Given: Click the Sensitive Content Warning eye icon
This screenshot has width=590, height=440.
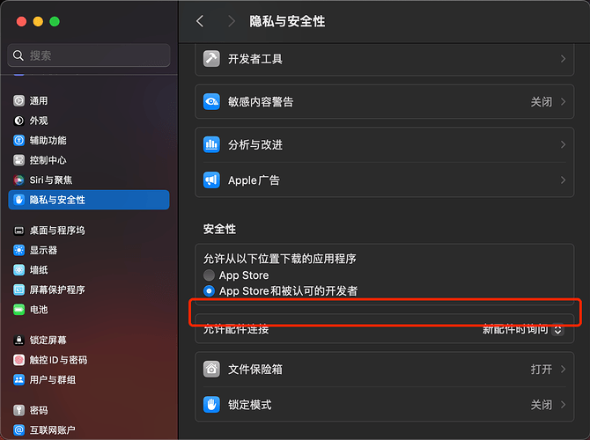Looking at the screenshot, I should coord(211,102).
